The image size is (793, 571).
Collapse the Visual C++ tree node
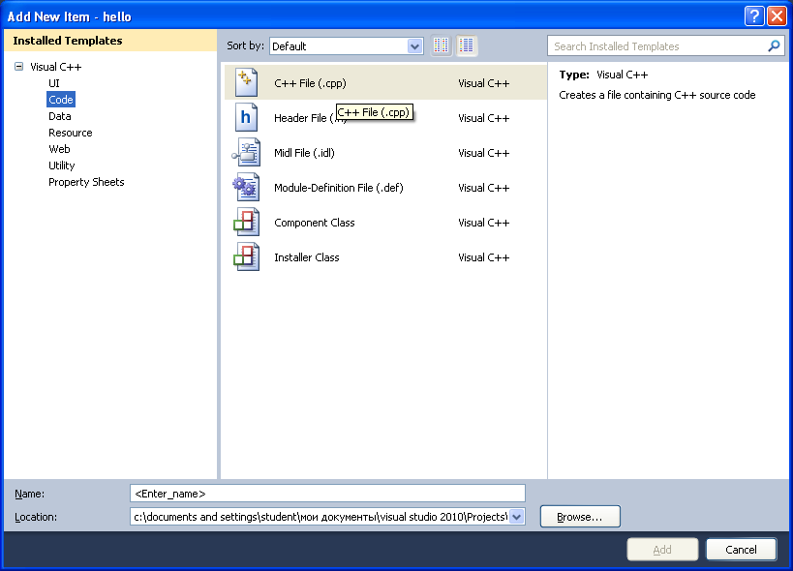click(18, 66)
